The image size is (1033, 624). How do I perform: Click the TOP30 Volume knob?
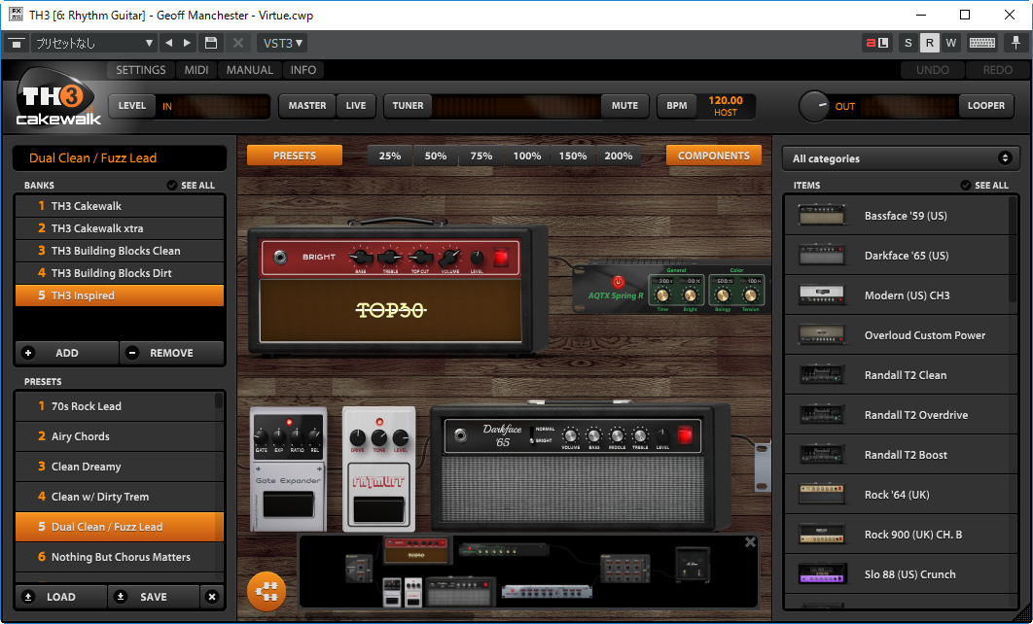point(450,258)
